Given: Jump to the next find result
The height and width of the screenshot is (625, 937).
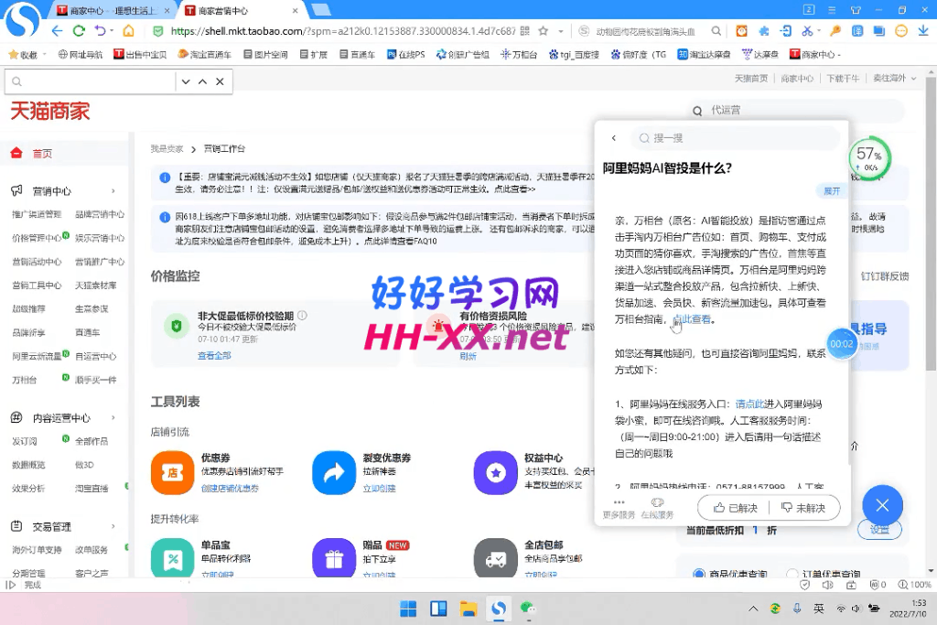Looking at the screenshot, I should point(186,81).
